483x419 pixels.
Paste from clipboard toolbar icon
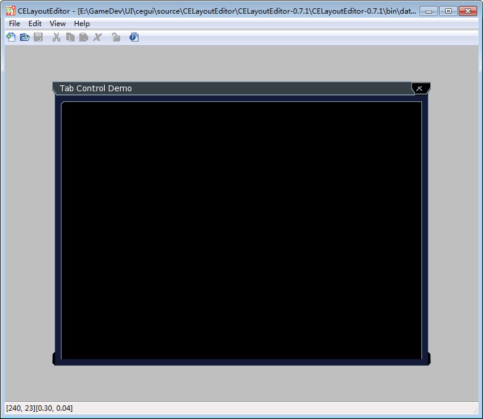click(83, 37)
